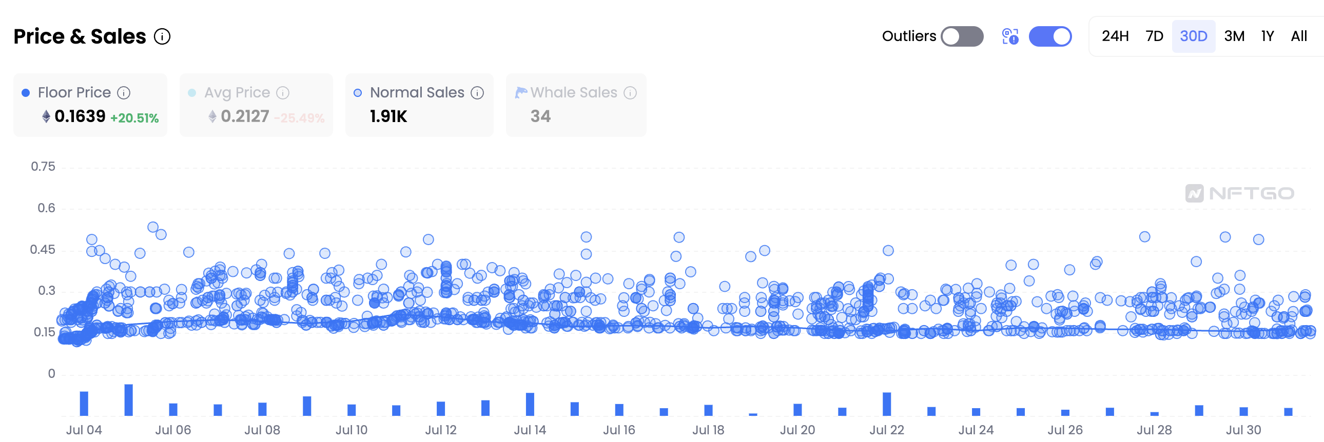The width and height of the screenshot is (1324, 442).
Task: Switch to the 24H time range
Action: coord(1115,36)
